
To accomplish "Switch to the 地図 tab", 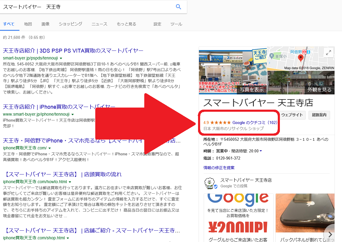I will (x=28, y=24).
